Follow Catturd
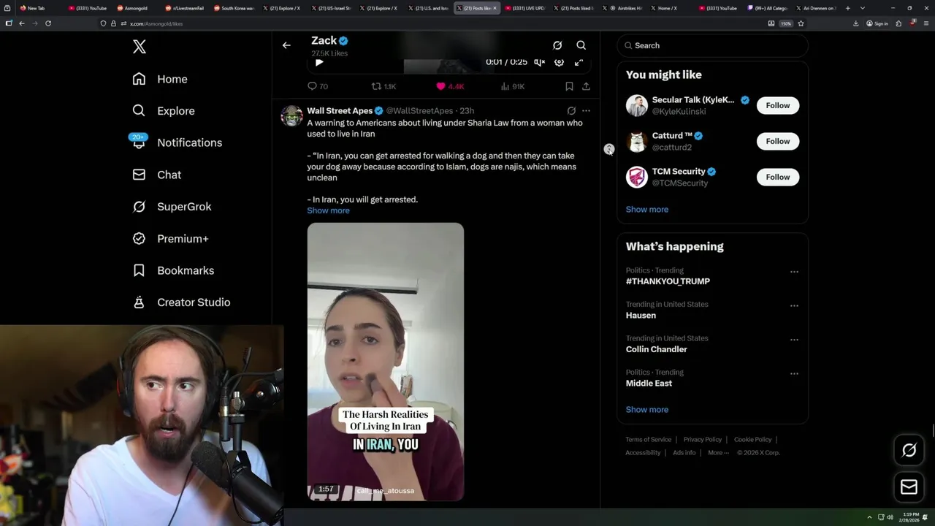This screenshot has height=526, width=935. 778,141
